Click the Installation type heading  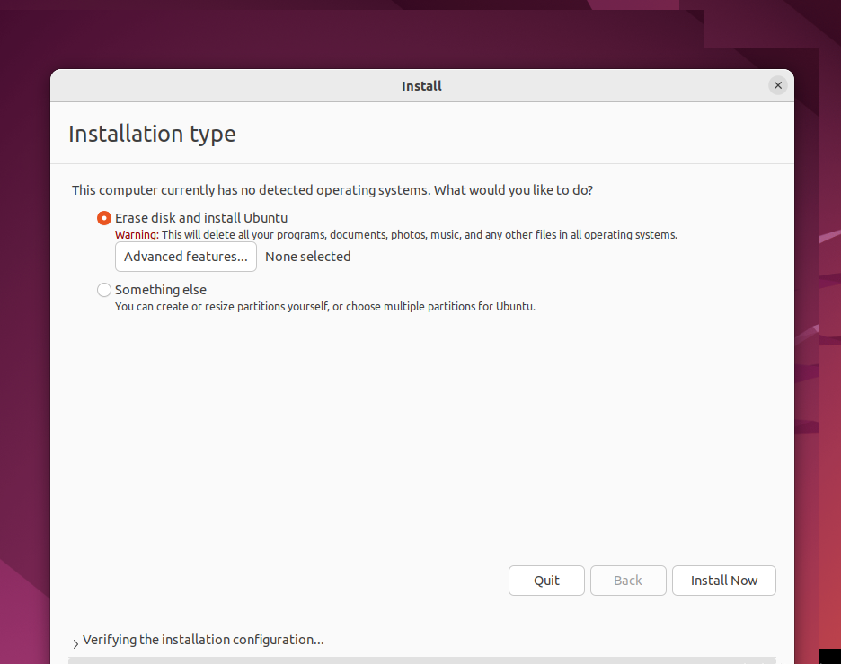[x=153, y=134]
